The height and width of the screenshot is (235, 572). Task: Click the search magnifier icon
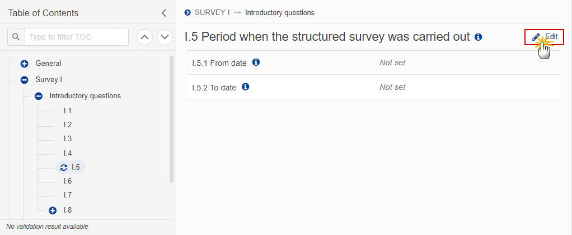16,37
